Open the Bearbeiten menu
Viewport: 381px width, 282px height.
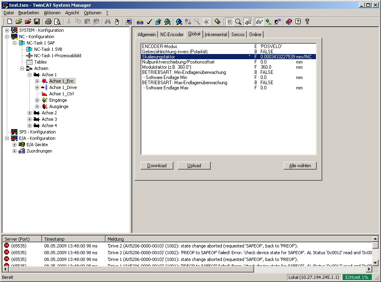(29, 13)
